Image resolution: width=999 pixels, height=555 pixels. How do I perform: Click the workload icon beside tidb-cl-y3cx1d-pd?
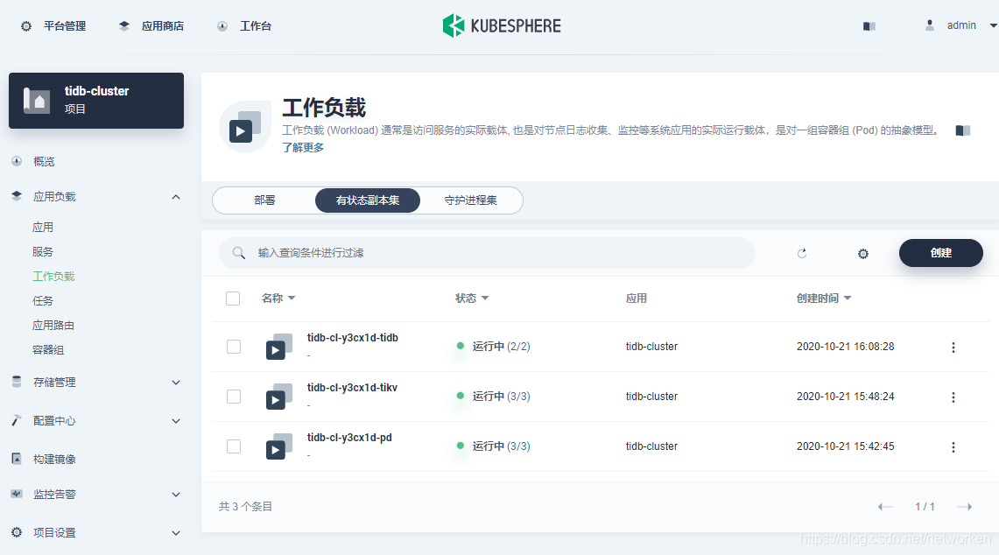tap(278, 446)
